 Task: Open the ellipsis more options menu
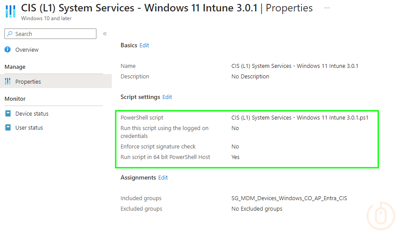(x=327, y=8)
